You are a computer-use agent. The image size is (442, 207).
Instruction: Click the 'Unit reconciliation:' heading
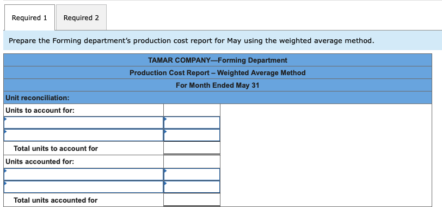coord(38,98)
